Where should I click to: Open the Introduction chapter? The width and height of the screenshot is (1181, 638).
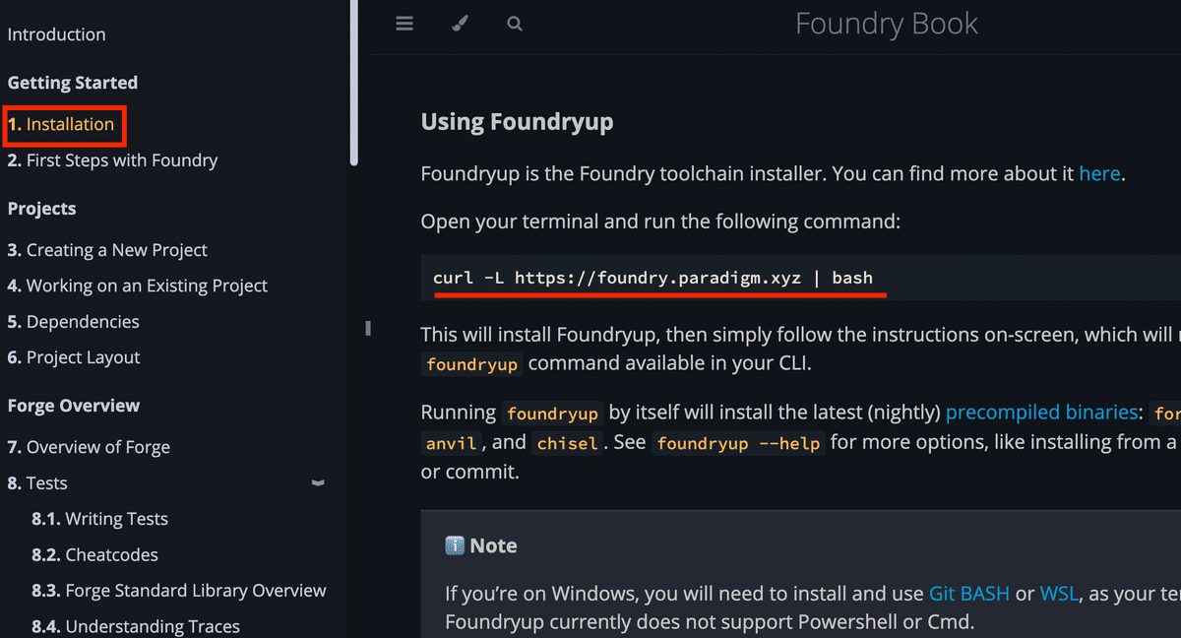pos(56,34)
